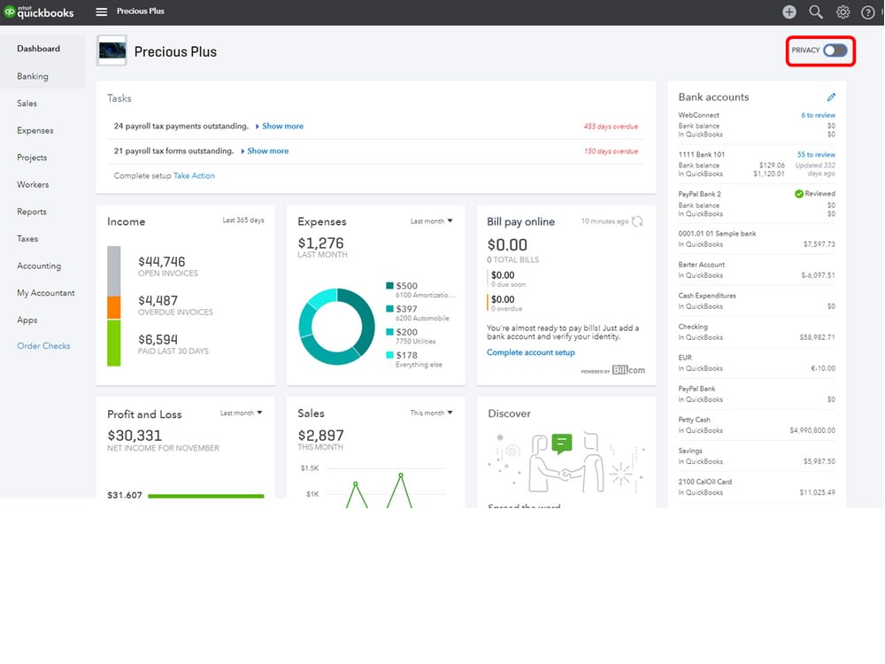Open the Create plus icon
885x664 pixels.
pos(789,12)
